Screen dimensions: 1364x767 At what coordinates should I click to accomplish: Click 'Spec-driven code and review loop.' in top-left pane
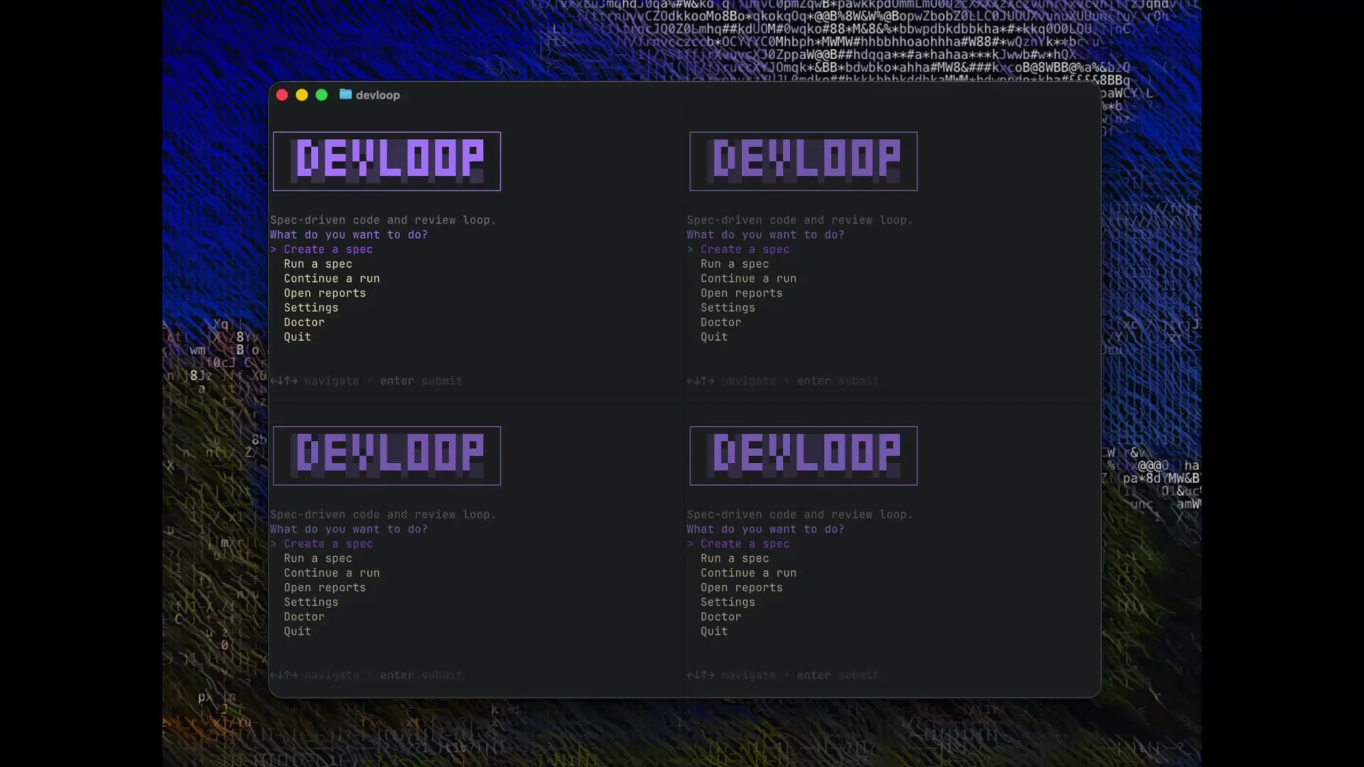[383, 220]
